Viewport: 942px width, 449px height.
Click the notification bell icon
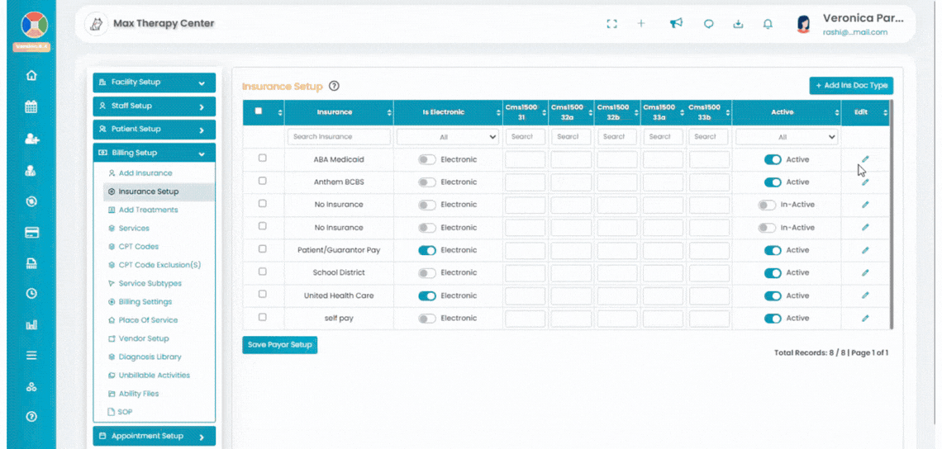pyautogui.click(x=768, y=24)
